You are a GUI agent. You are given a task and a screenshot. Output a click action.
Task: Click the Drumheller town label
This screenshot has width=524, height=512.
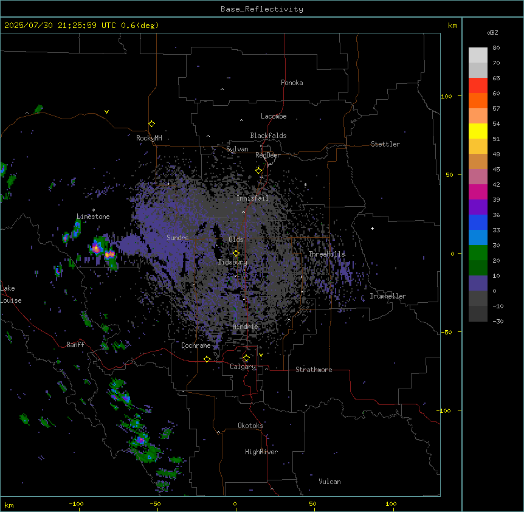pos(388,296)
